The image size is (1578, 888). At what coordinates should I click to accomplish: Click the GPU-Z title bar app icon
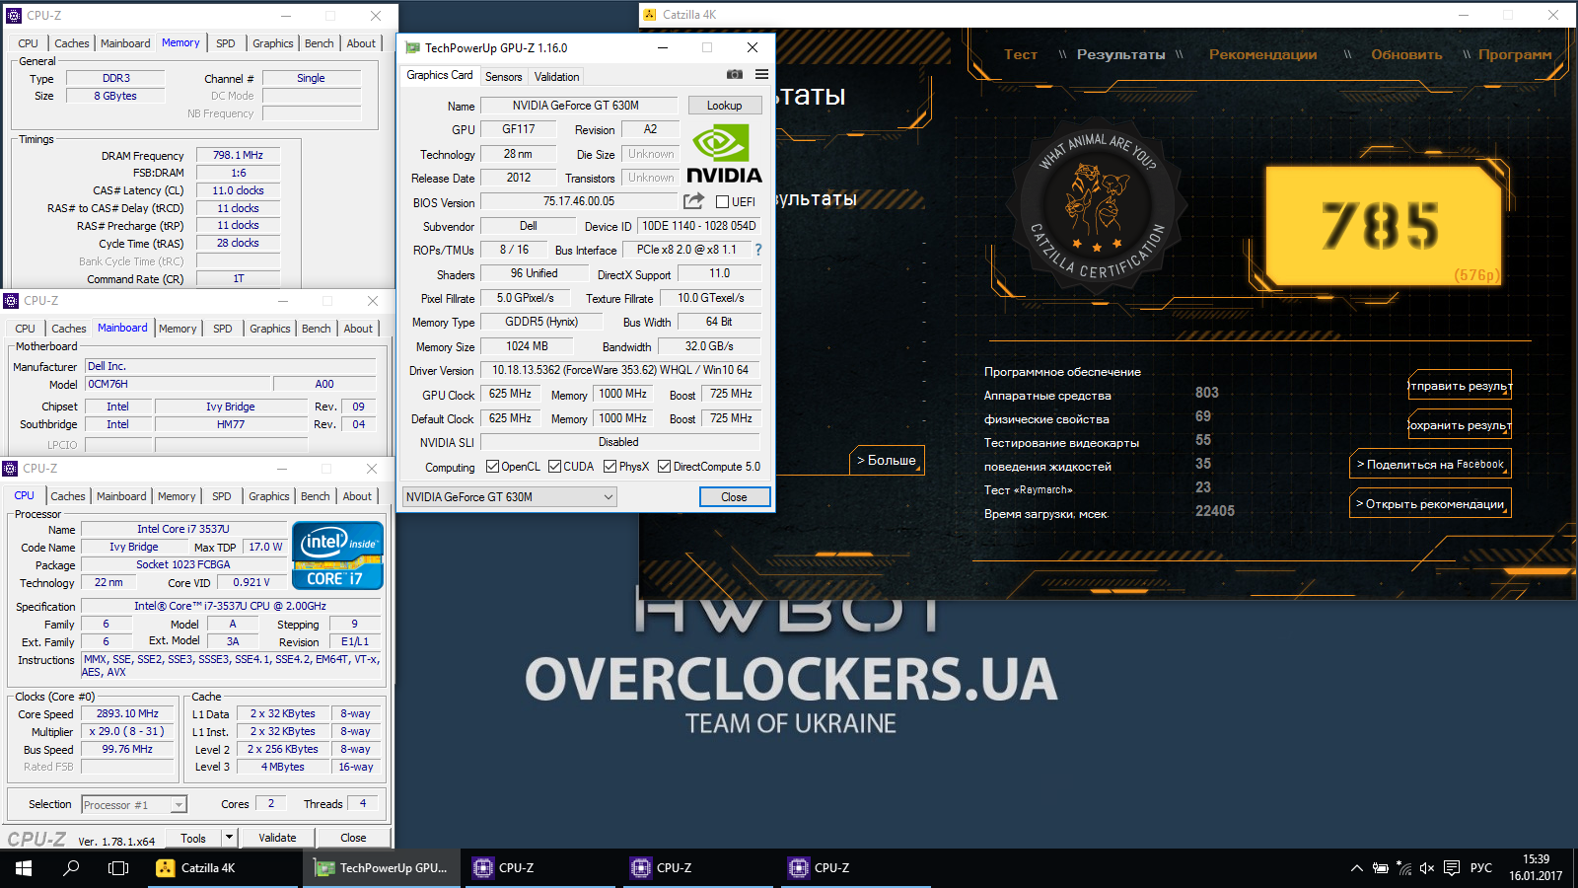[x=412, y=47]
